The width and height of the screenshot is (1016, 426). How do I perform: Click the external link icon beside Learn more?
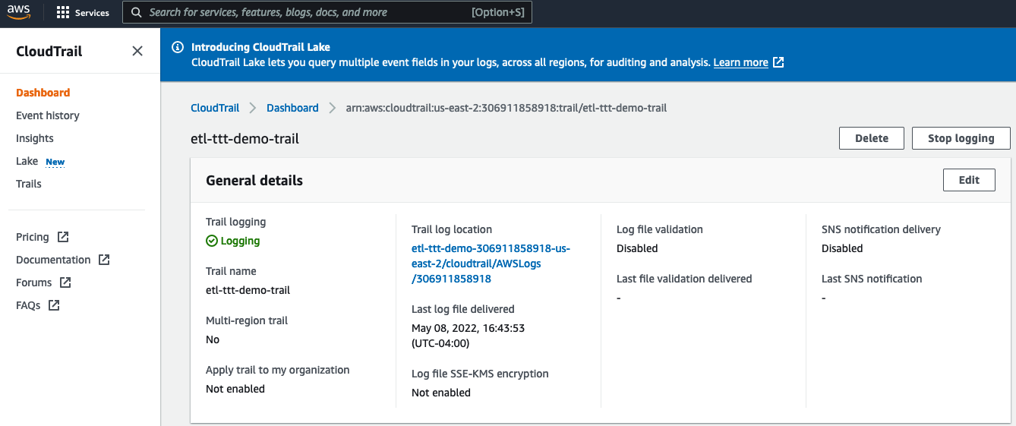778,62
